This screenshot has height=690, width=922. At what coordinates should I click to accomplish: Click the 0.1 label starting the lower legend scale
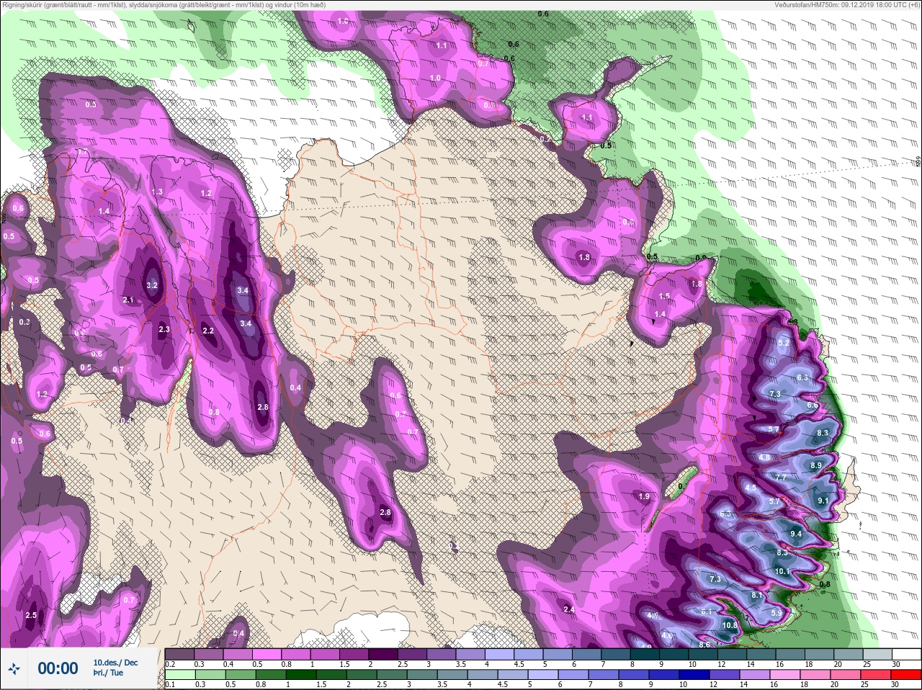click(x=170, y=685)
